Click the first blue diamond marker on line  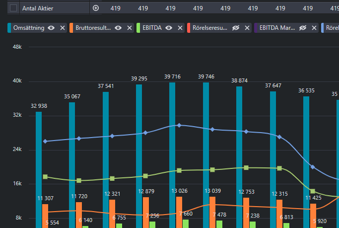tap(45, 141)
